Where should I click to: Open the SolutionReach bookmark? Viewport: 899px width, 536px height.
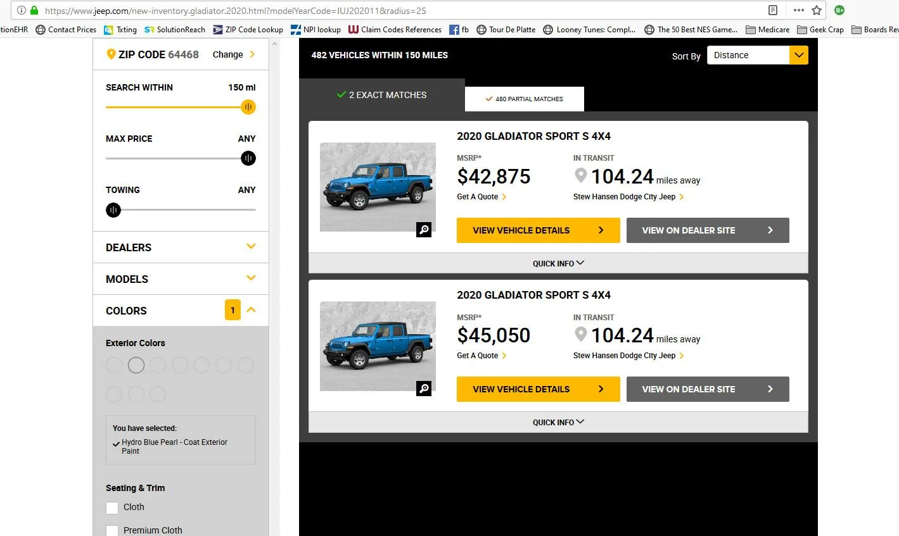tap(175, 29)
